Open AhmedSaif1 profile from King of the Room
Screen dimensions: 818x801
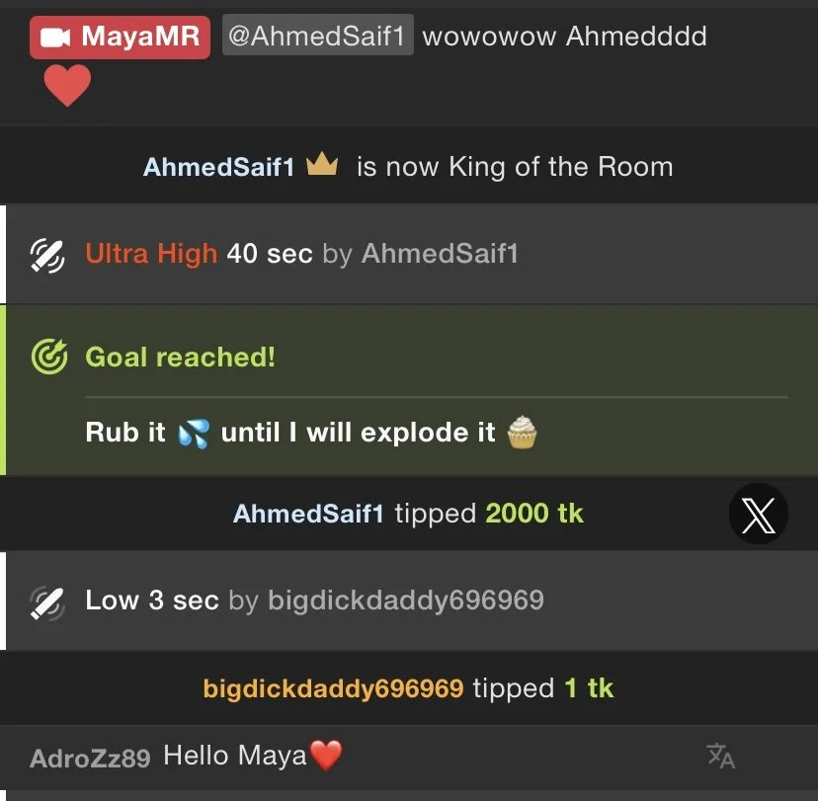(x=219, y=167)
